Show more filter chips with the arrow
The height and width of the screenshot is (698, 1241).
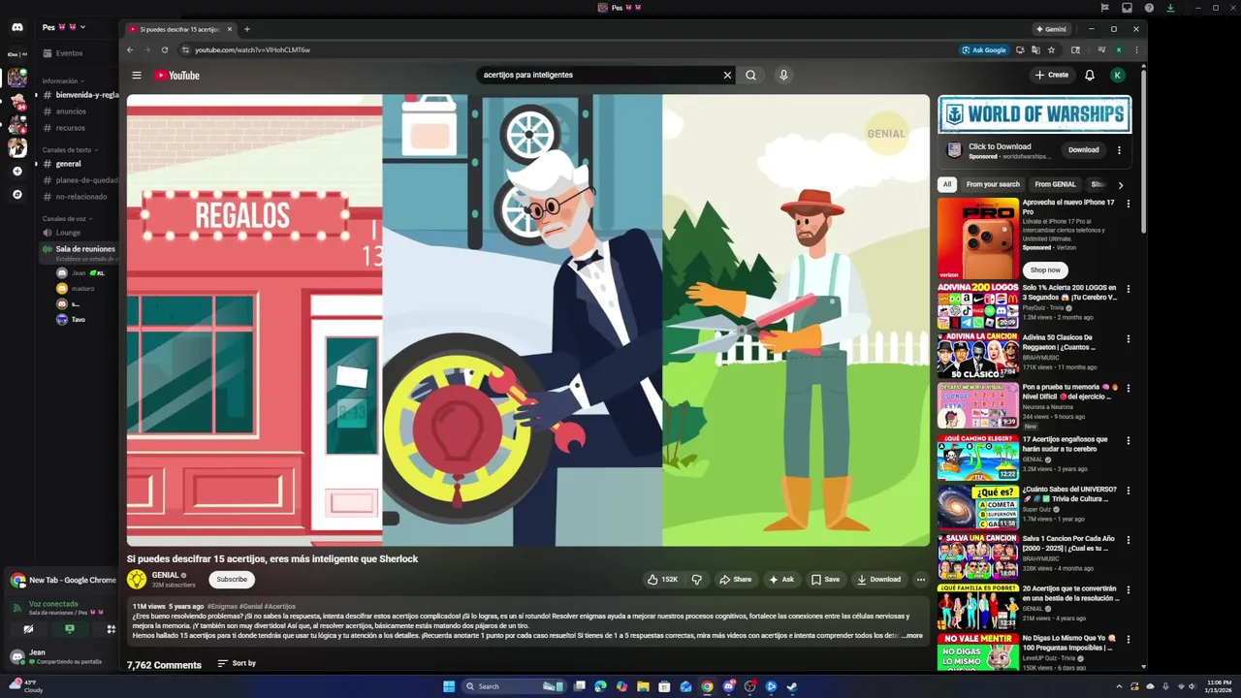(1121, 184)
